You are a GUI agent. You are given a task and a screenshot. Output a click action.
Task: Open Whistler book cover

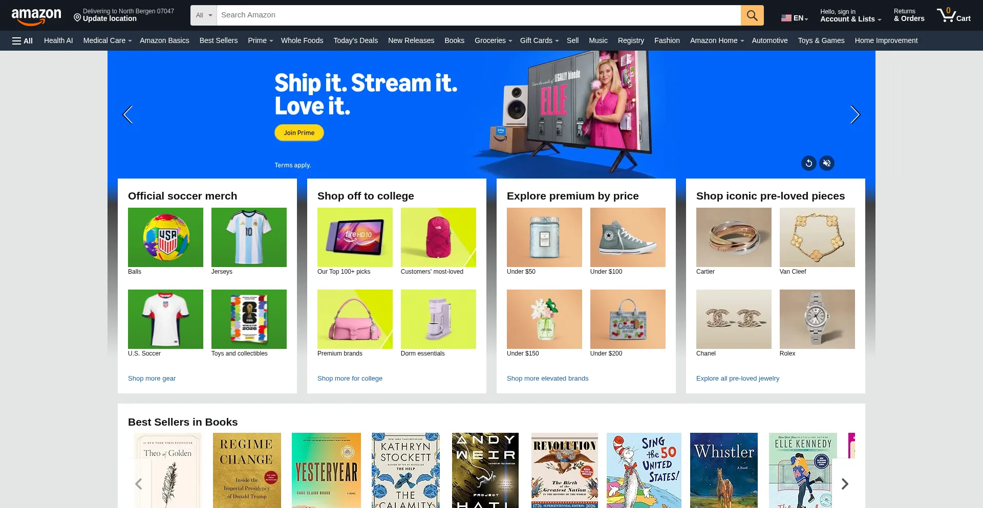click(x=724, y=471)
